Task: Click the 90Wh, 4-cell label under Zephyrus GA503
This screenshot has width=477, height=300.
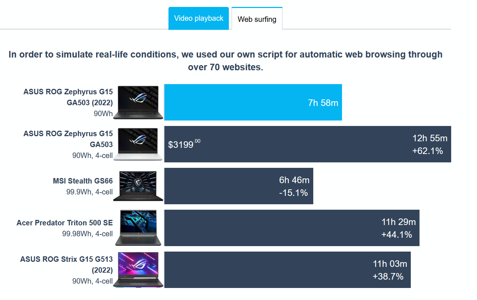Action: (92, 155)
